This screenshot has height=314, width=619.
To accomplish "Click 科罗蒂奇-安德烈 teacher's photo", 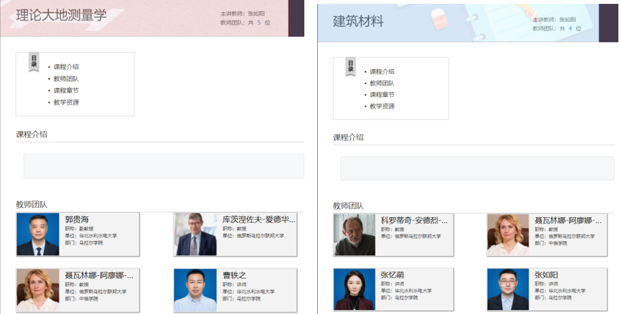I will coord(354,235).
